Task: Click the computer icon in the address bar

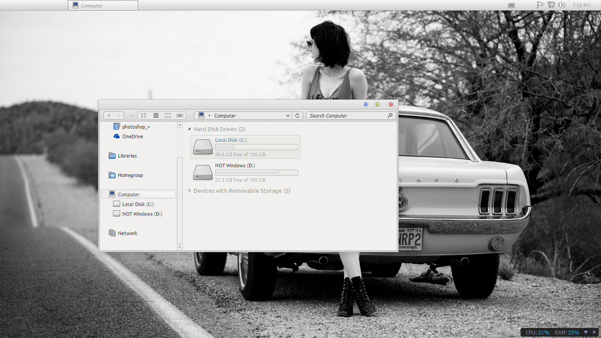Action: (201, 115)
